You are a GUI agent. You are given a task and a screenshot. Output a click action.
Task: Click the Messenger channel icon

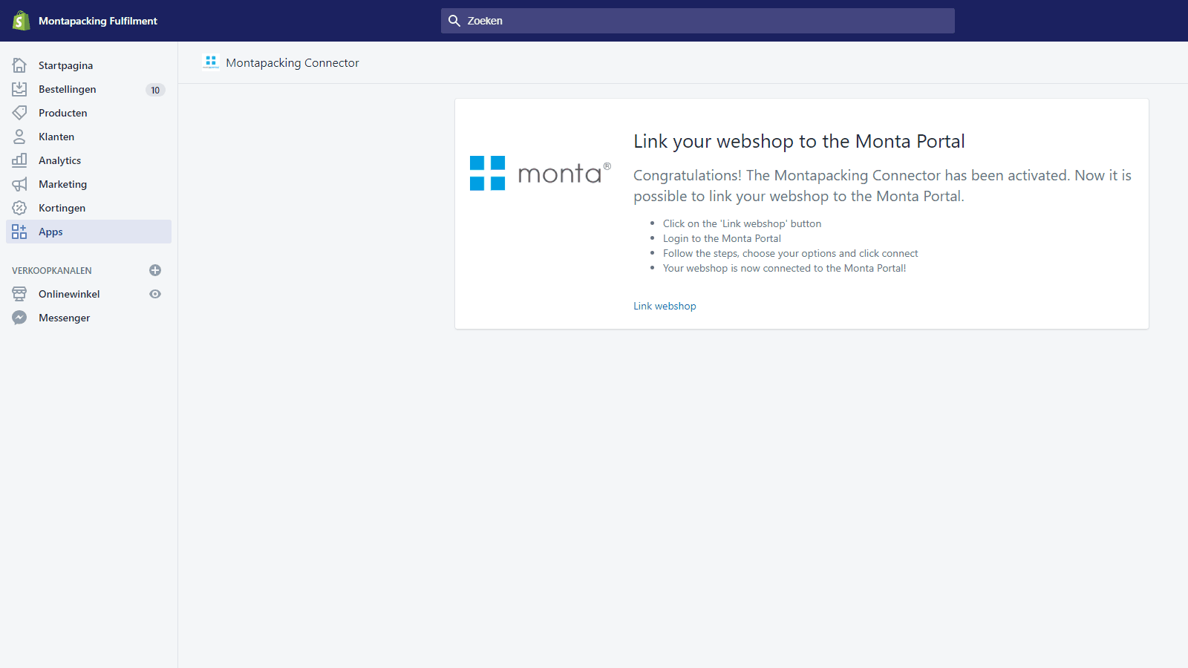coord(19,318)
